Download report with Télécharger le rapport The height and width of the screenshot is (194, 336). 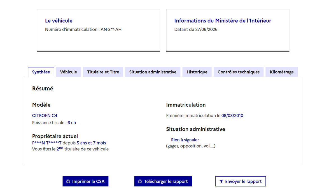click(x=163, y=181)
